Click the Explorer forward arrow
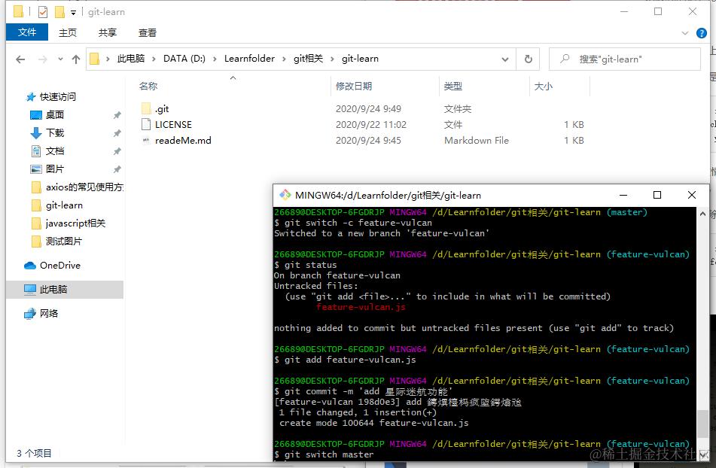Viewport: 716px width, 468px height. click(42, 59)
